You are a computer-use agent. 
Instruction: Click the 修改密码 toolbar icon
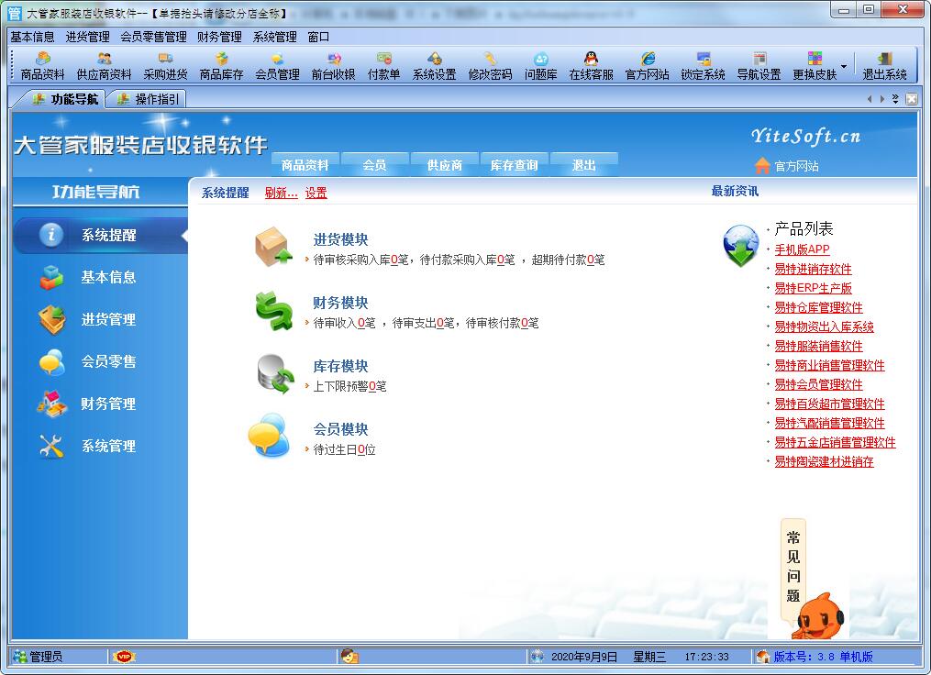click(x=490, y=66)
